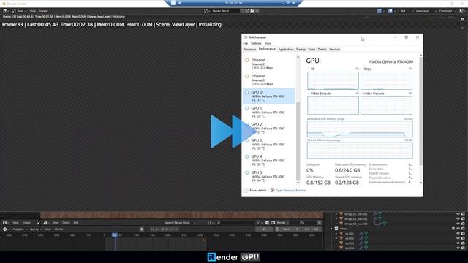Open the Video Decode graph dropdown
468x263 pixels.
[362, 94]
